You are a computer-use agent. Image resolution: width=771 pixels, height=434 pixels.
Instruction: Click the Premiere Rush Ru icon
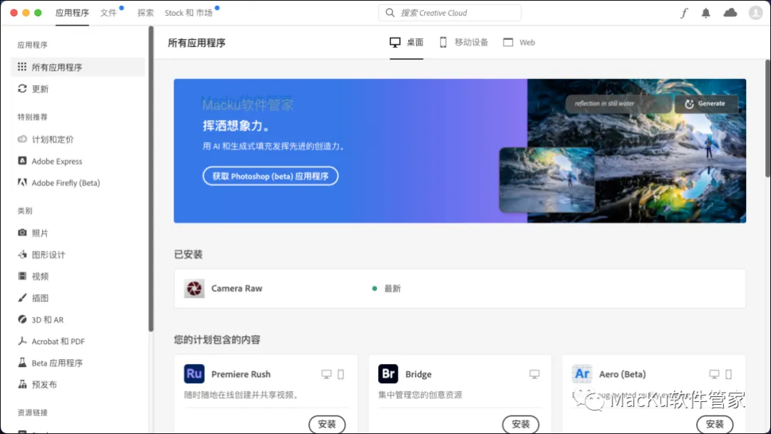194,373
